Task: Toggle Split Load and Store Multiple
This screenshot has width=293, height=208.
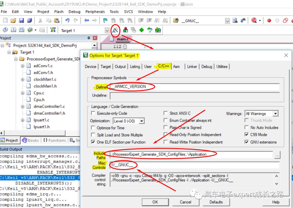Action: [93, 135]
